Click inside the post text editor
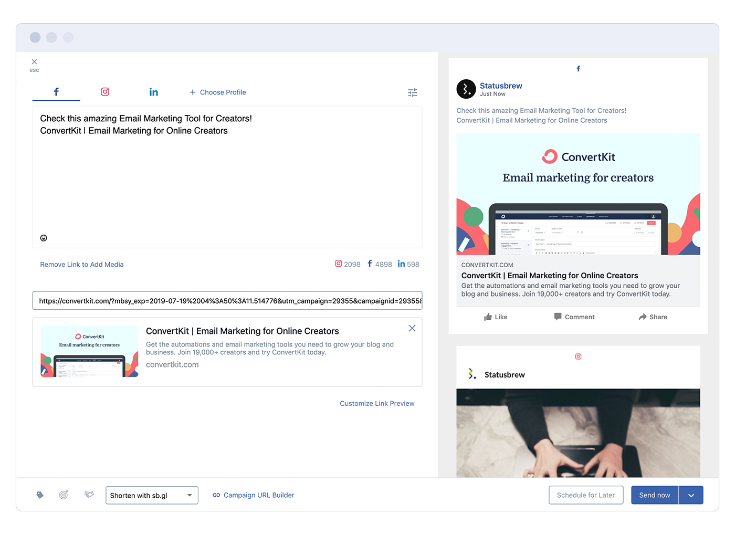 [x=227, y=177]
